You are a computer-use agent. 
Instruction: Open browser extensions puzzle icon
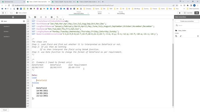point(187,5)
